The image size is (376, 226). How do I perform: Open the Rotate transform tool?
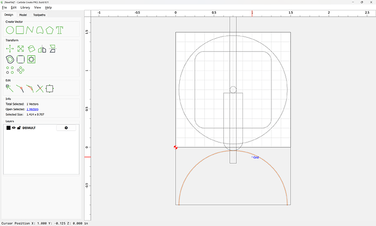(x=31, y=49)
